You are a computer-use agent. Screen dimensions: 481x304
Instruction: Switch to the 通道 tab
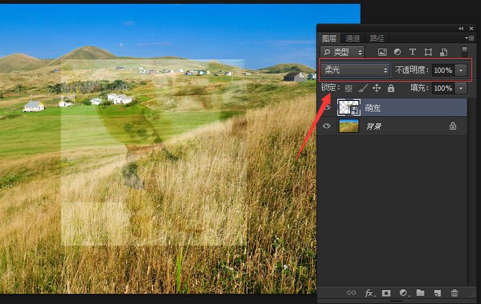[353, 38]
